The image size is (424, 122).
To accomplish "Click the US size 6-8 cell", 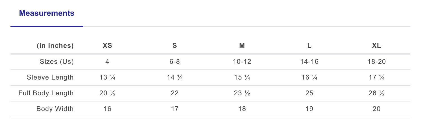I will click(x=175, y=62).
